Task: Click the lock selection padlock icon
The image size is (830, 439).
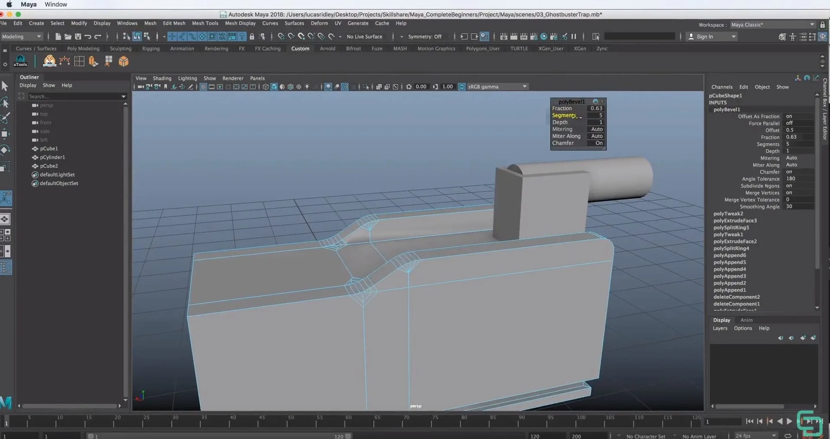Action: pyautogui.click(x=252, y=36)
